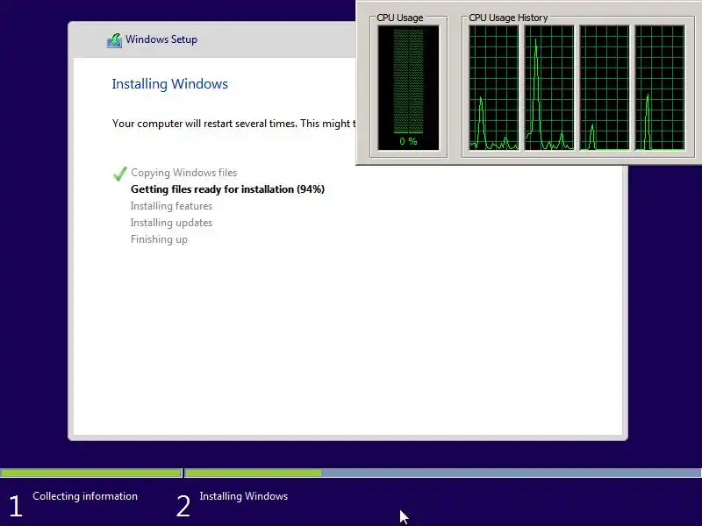Image resolution: width=702 pixels, height=526 pixels.
Task: Click the fourth CPU usage history graph
Action: coord(660,88)
